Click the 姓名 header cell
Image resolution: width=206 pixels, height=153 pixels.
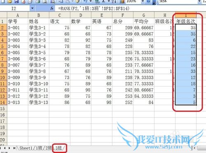coord(39,21)
